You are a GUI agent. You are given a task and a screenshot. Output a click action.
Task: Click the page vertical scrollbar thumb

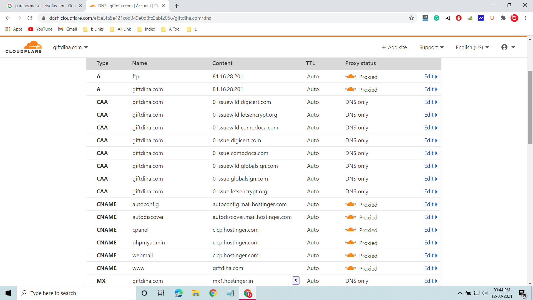530,107
